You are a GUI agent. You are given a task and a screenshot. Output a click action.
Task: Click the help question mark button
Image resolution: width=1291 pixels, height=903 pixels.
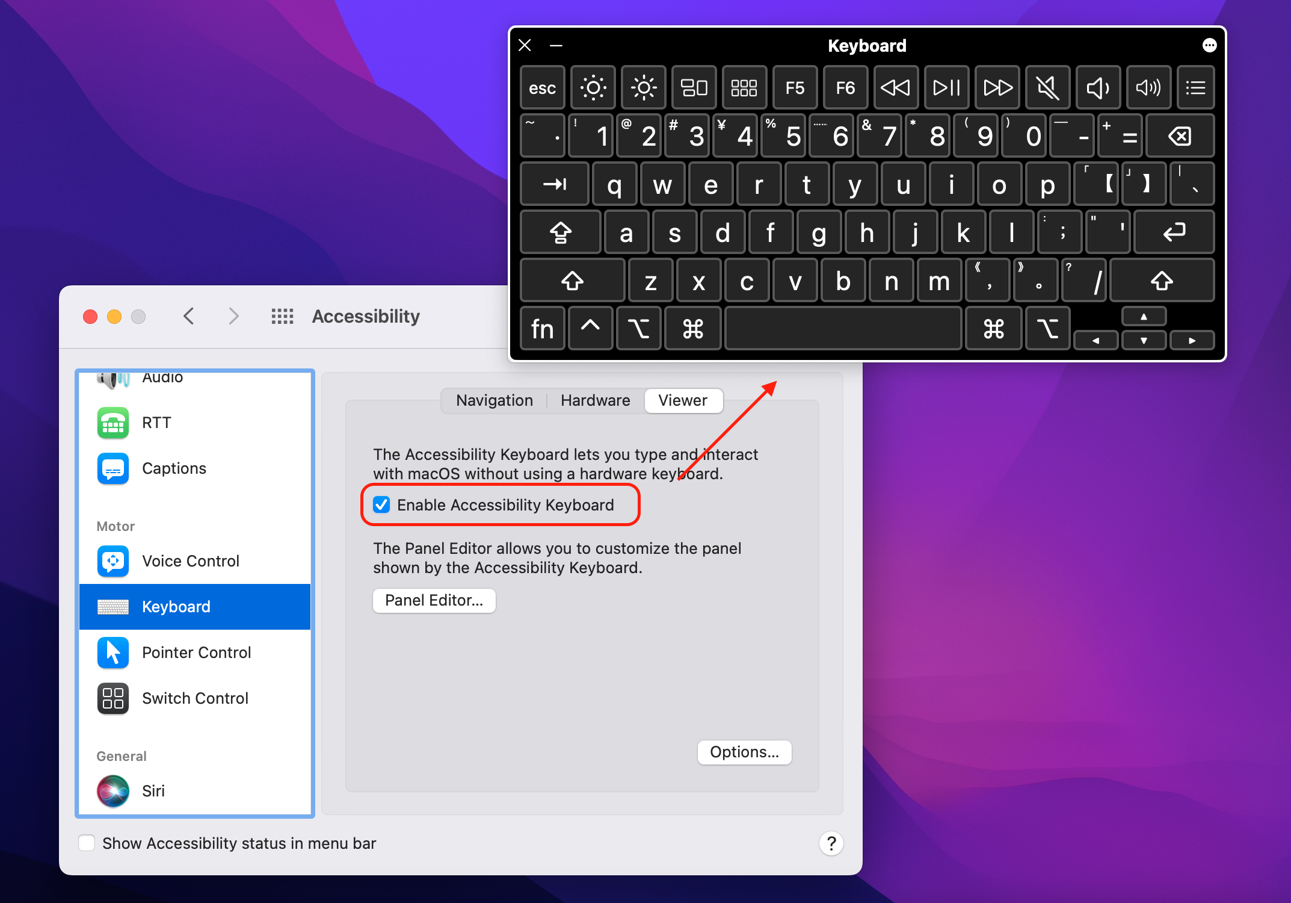pyautogui.click(x=831, y=843)
